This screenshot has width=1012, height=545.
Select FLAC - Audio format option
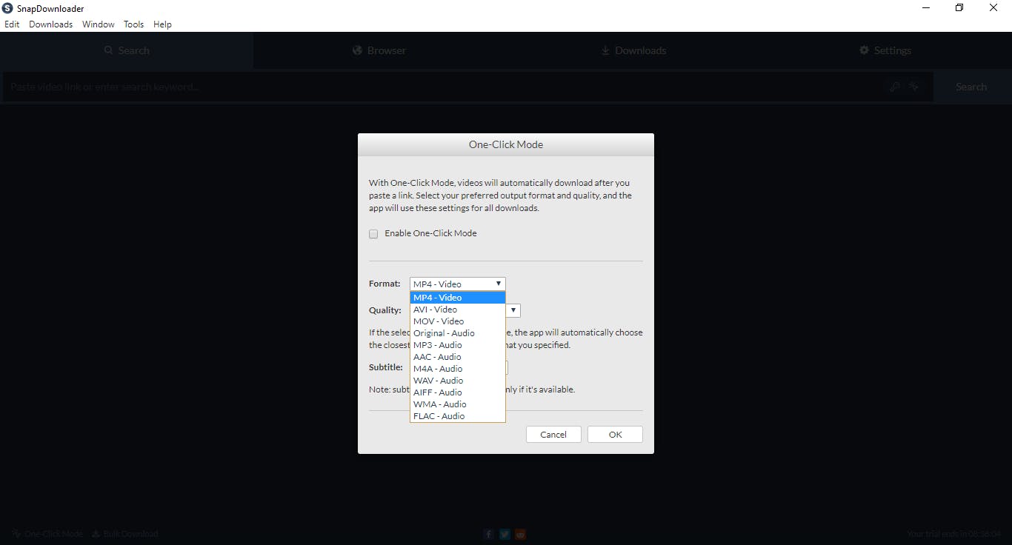click(x=458, y=416)
